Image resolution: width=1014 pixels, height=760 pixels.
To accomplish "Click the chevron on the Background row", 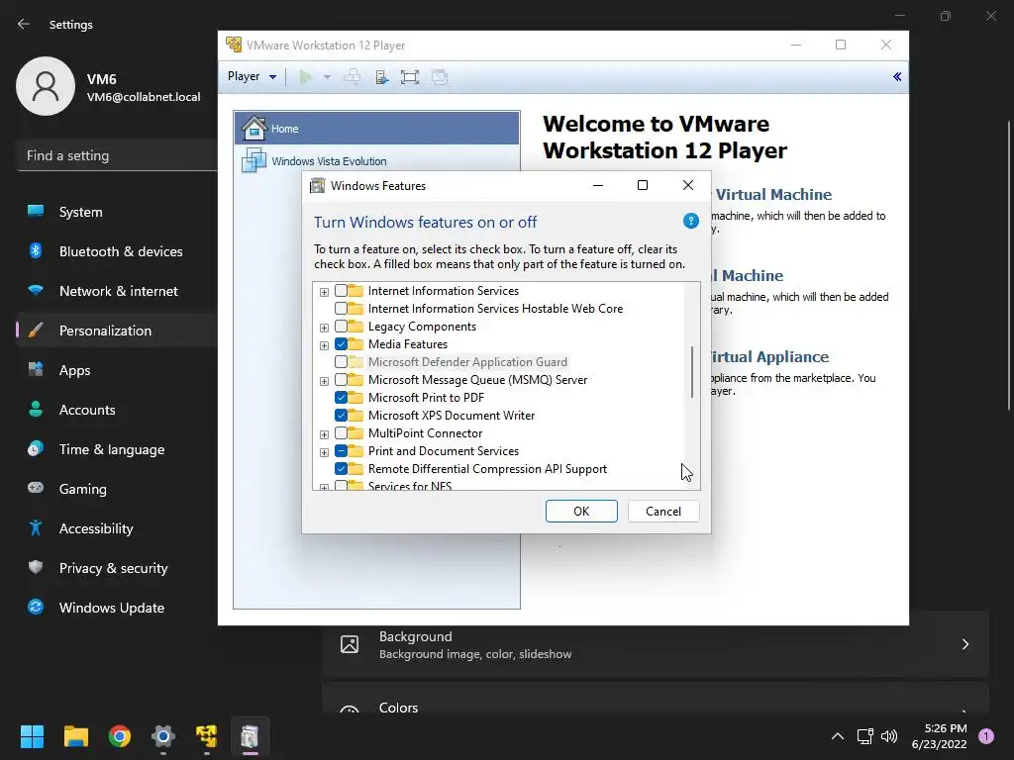I will (964, 644).
